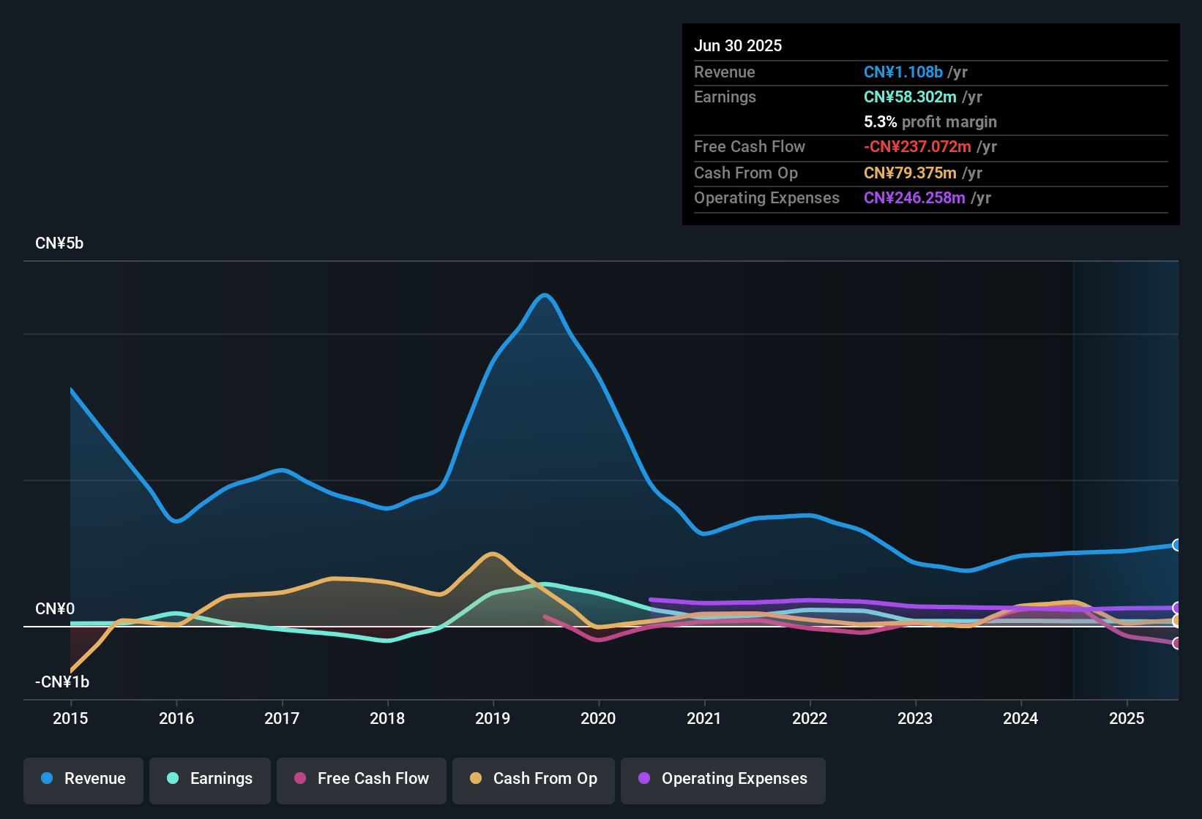
Task: Select the teal Earnings dot icon
Action: click(x=173, y=779)
